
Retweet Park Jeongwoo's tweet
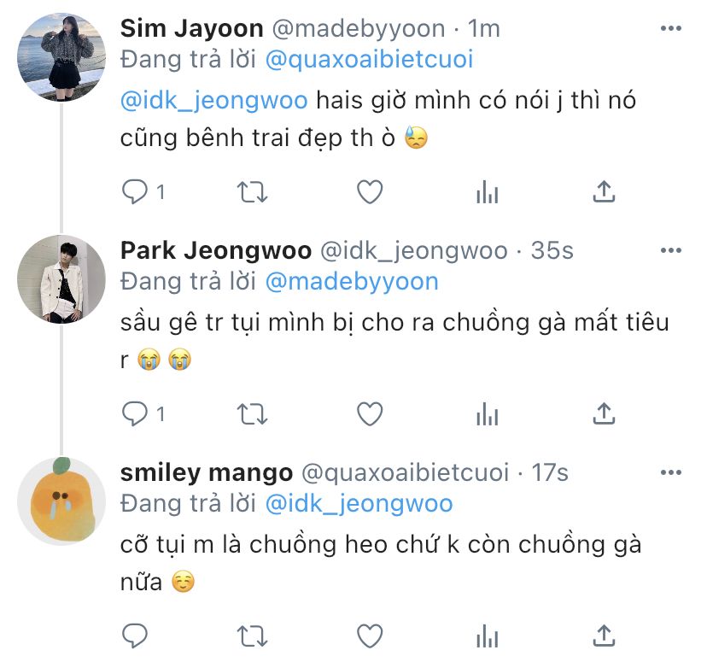252,415
